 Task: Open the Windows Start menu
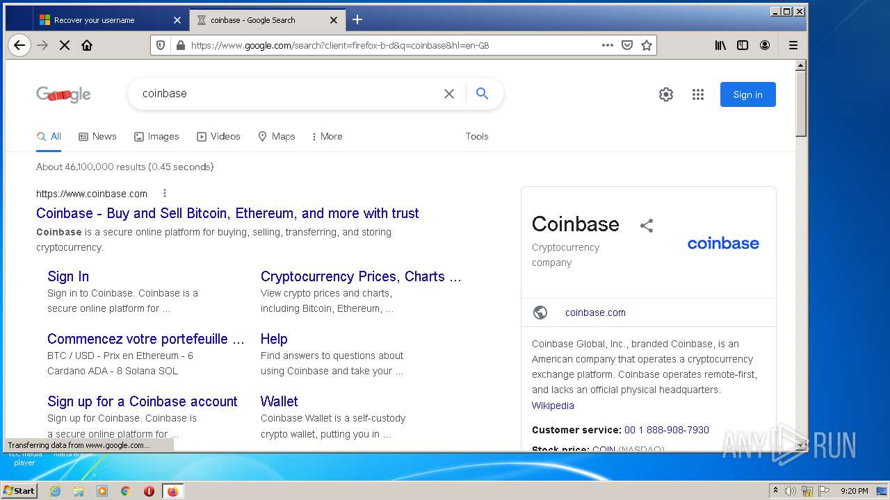tap(19, 490)
